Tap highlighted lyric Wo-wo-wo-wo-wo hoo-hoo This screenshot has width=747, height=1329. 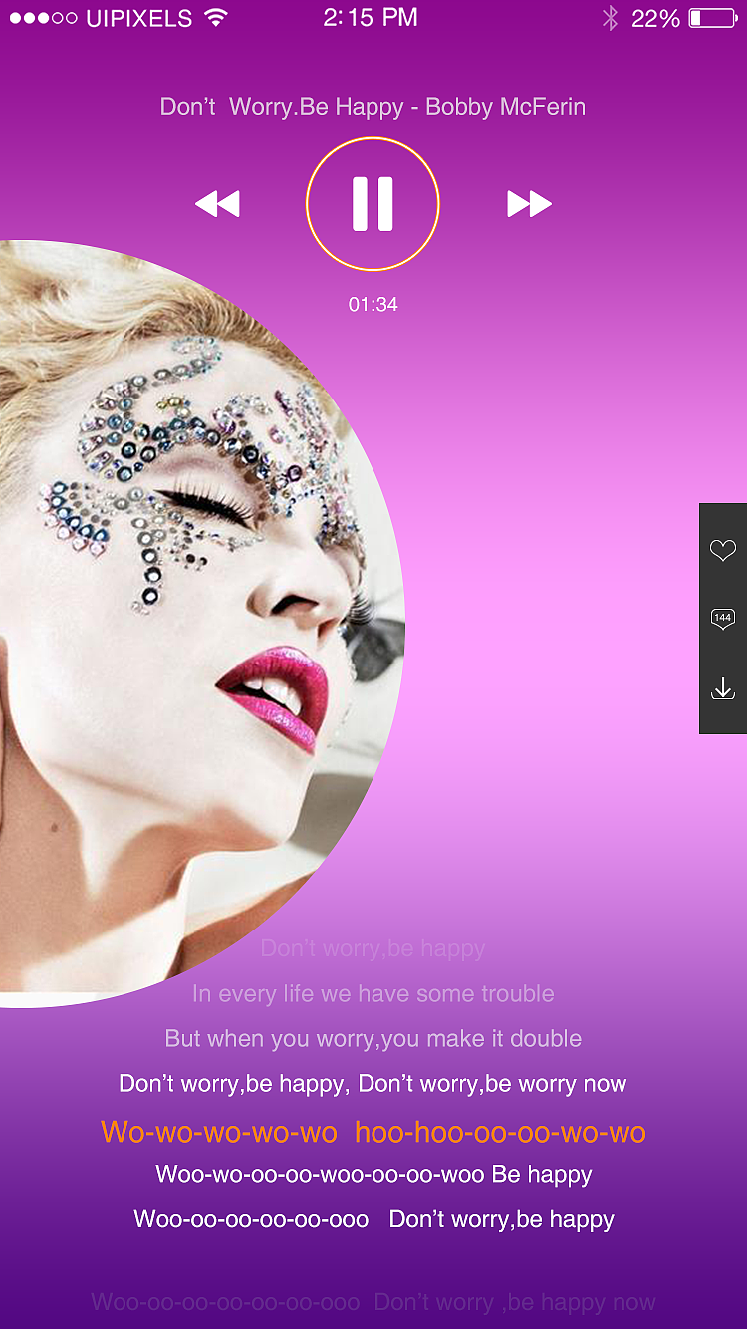point(373,1132)
